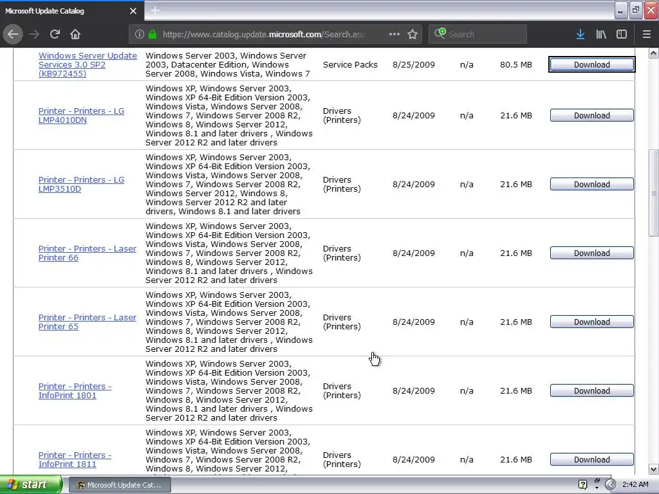This screenshot has width=659, height=494.
Task: Bookmark this page with the star
Action: click(x=413, y=34)
